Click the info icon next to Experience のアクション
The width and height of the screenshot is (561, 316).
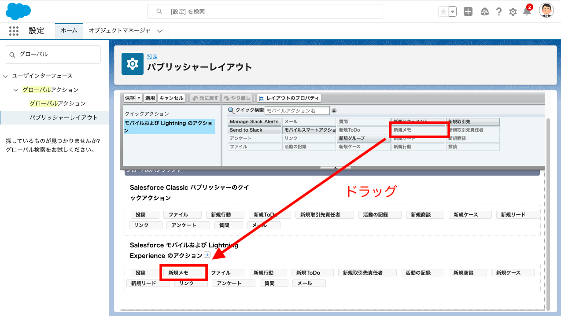coord(207,255)
